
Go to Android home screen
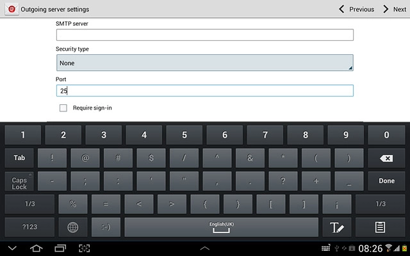pyautogui.click(x=36, y=248)
